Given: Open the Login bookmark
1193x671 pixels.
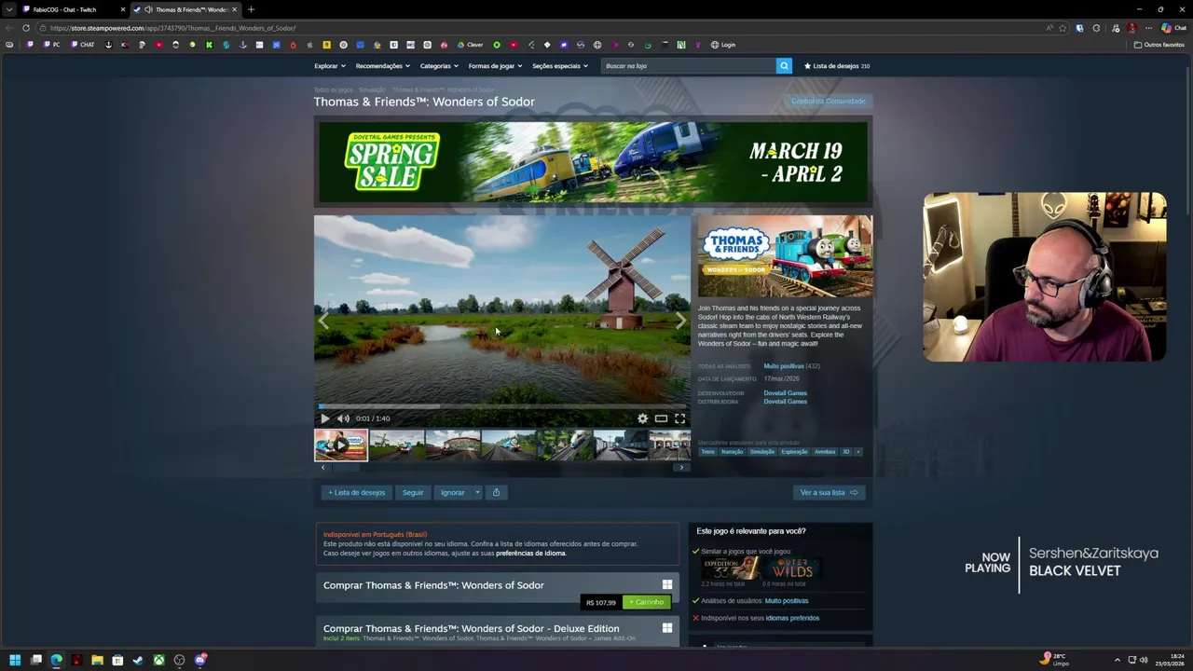Looking at the screenshot, I should (x=723, y=45).
